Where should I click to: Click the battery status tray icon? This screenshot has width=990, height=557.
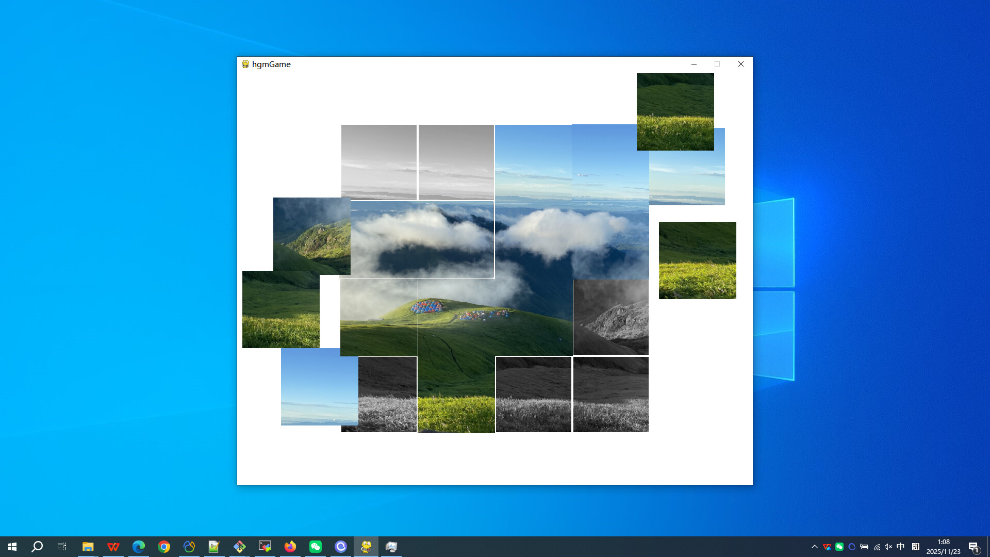coord(864,547)
